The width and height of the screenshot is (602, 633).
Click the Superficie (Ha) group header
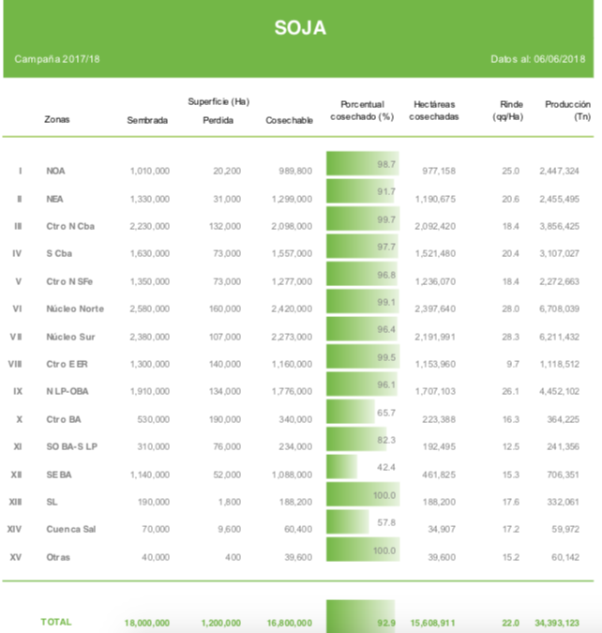(218, 101)
